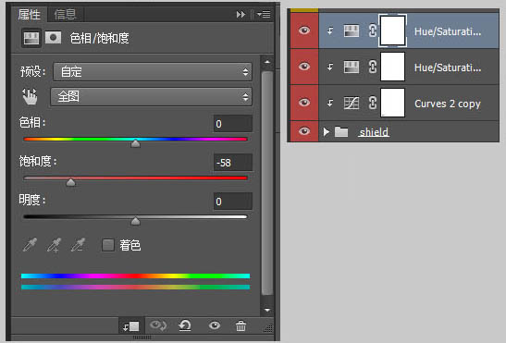Switch to the 信息 tab
The height and width of the screenshot is (343, 506).
[65, 14]
